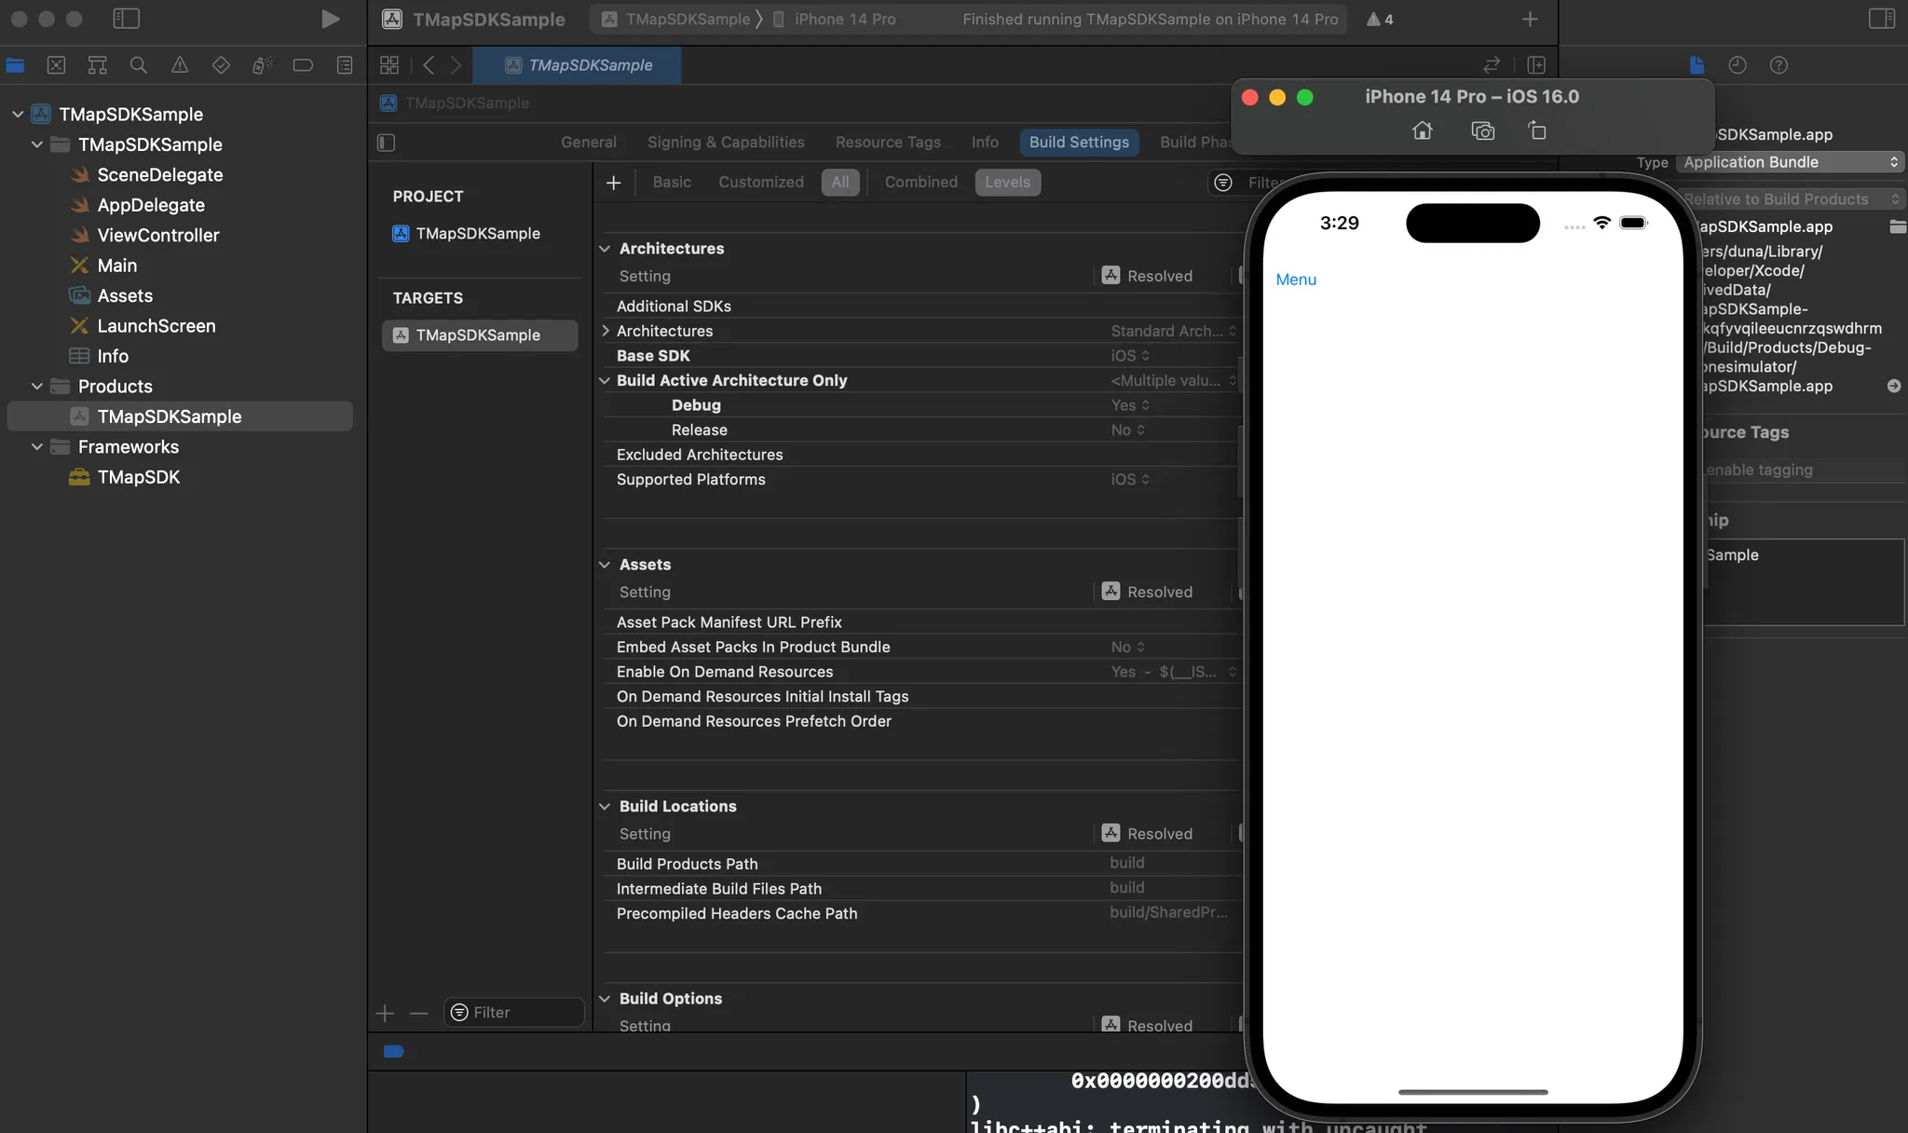Expand the Architectures setting row
The image size is (1908, 1133).
pos(606,331)
